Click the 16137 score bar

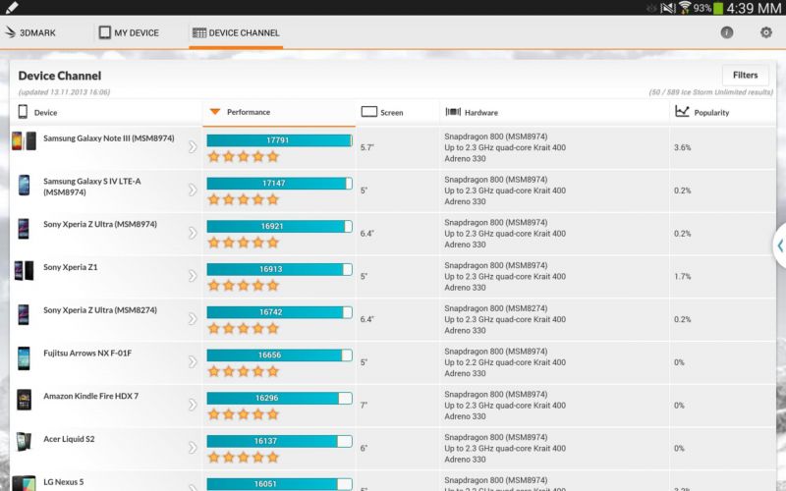(279, 441)
